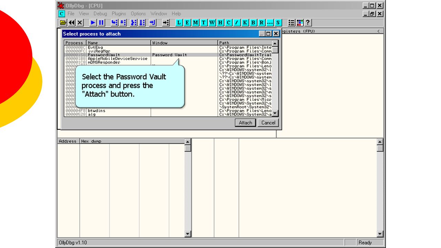Select the EvtEng process row
This screenshot has width=441, height=248.
(168, 48)
